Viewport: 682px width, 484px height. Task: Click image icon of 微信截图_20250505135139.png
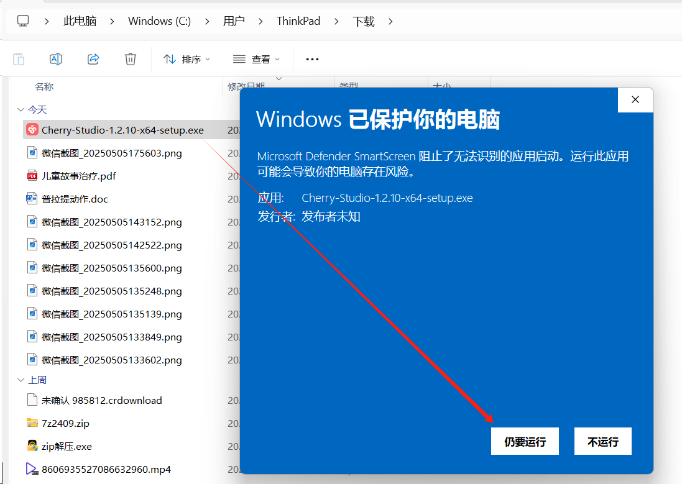click(x=32, y=314)
